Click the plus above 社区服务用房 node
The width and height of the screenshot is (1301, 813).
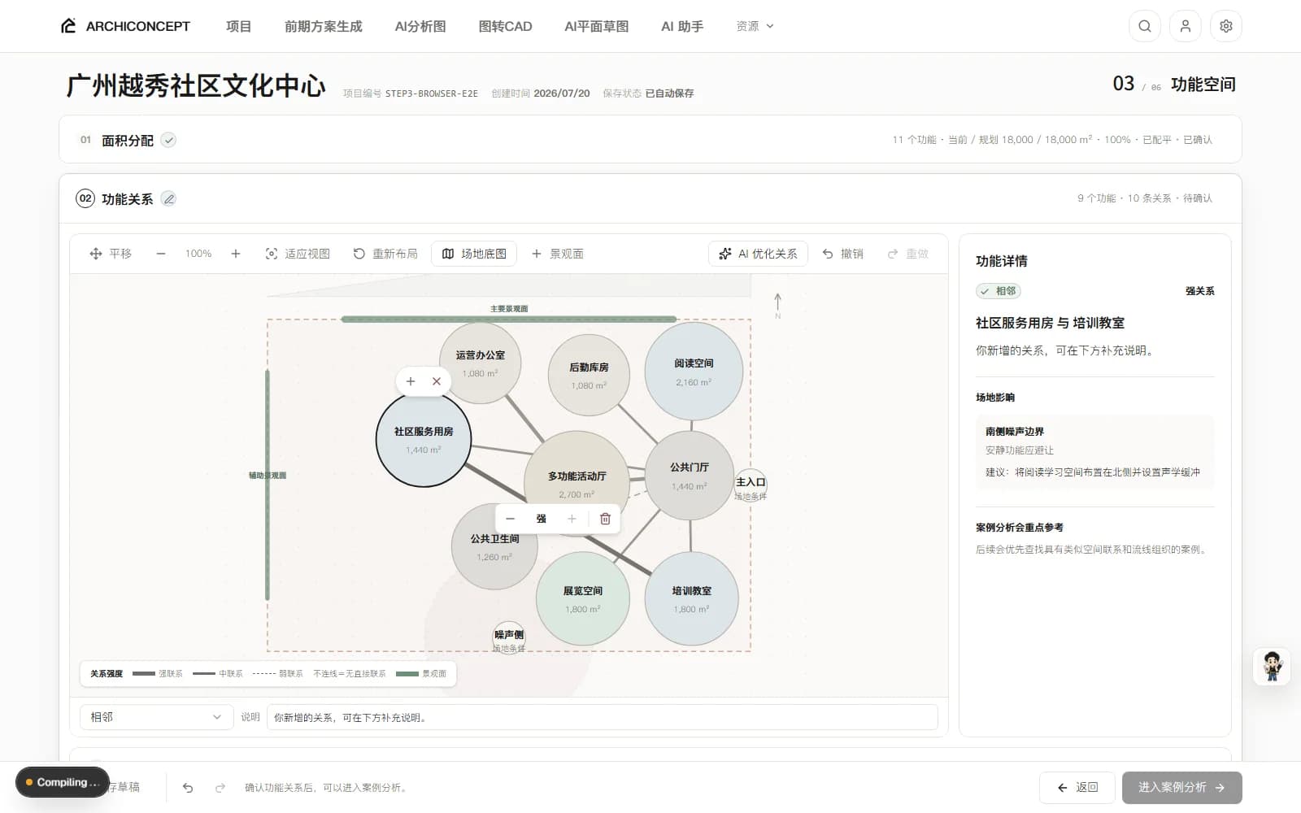[x=411, y=381]
